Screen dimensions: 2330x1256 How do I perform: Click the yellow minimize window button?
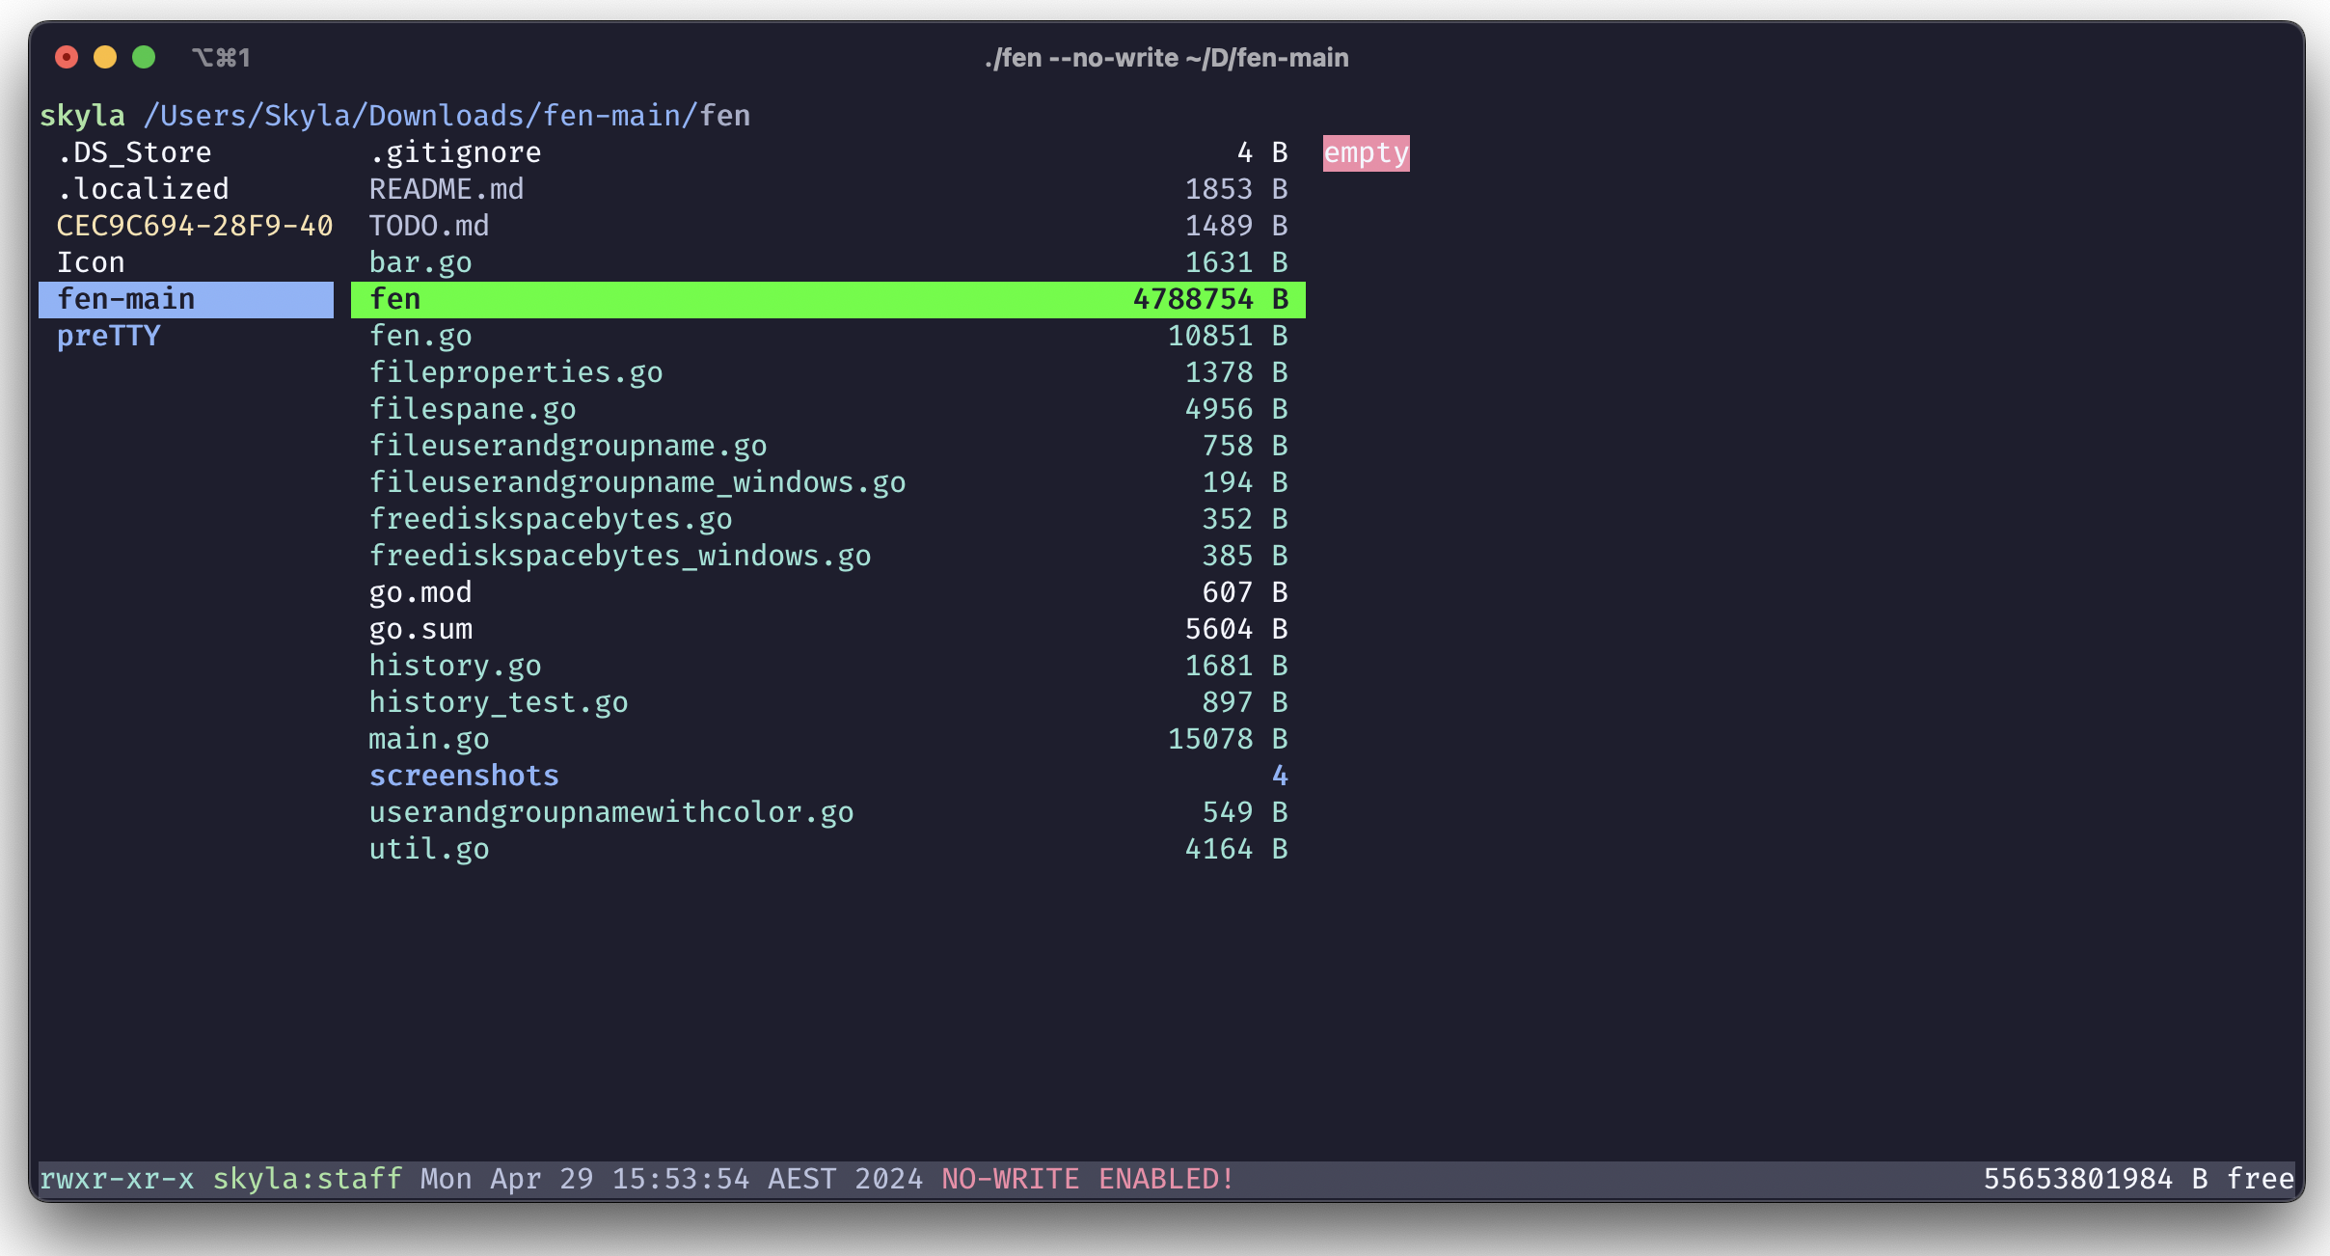click(x=105, y=58)
